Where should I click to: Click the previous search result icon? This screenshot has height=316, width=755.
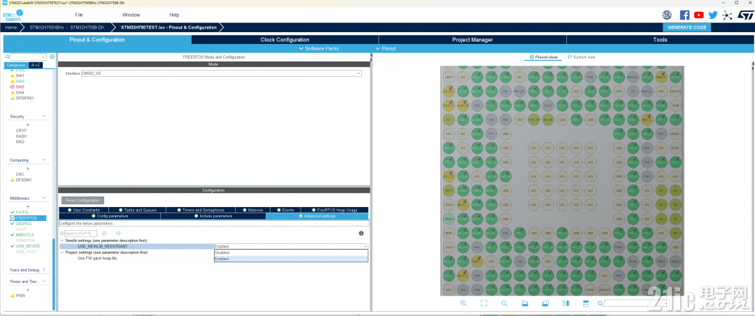[104, 233]
